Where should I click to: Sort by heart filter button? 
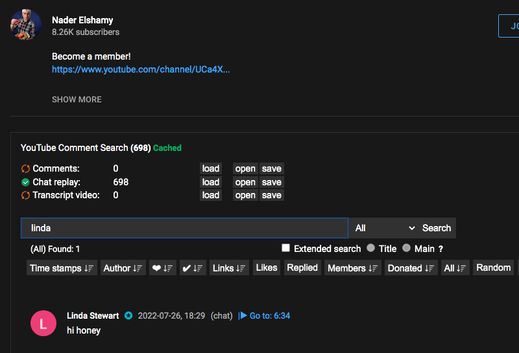[163, 268]
